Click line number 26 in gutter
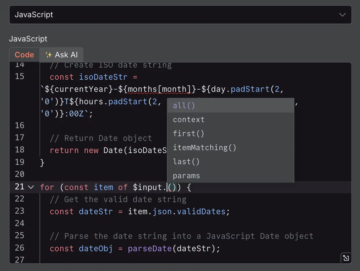Viewport: 360px width, 271px height. (x=19, y=248)
